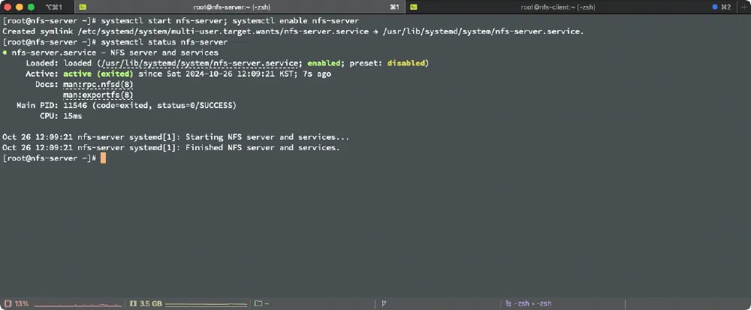Click the 13% CPU usage readout
This screenshot has width=751, height=310.
coord(21,304)
